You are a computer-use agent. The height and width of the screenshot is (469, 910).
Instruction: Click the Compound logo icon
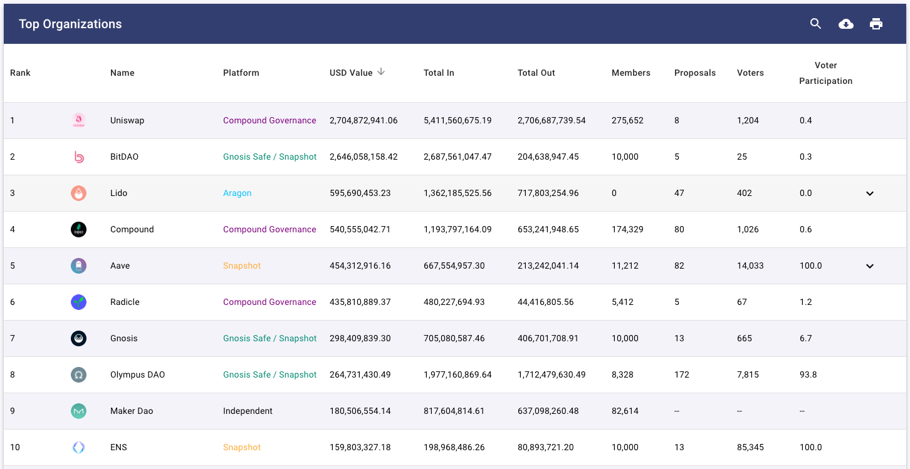pyautogui.click(x=78, y=229)
